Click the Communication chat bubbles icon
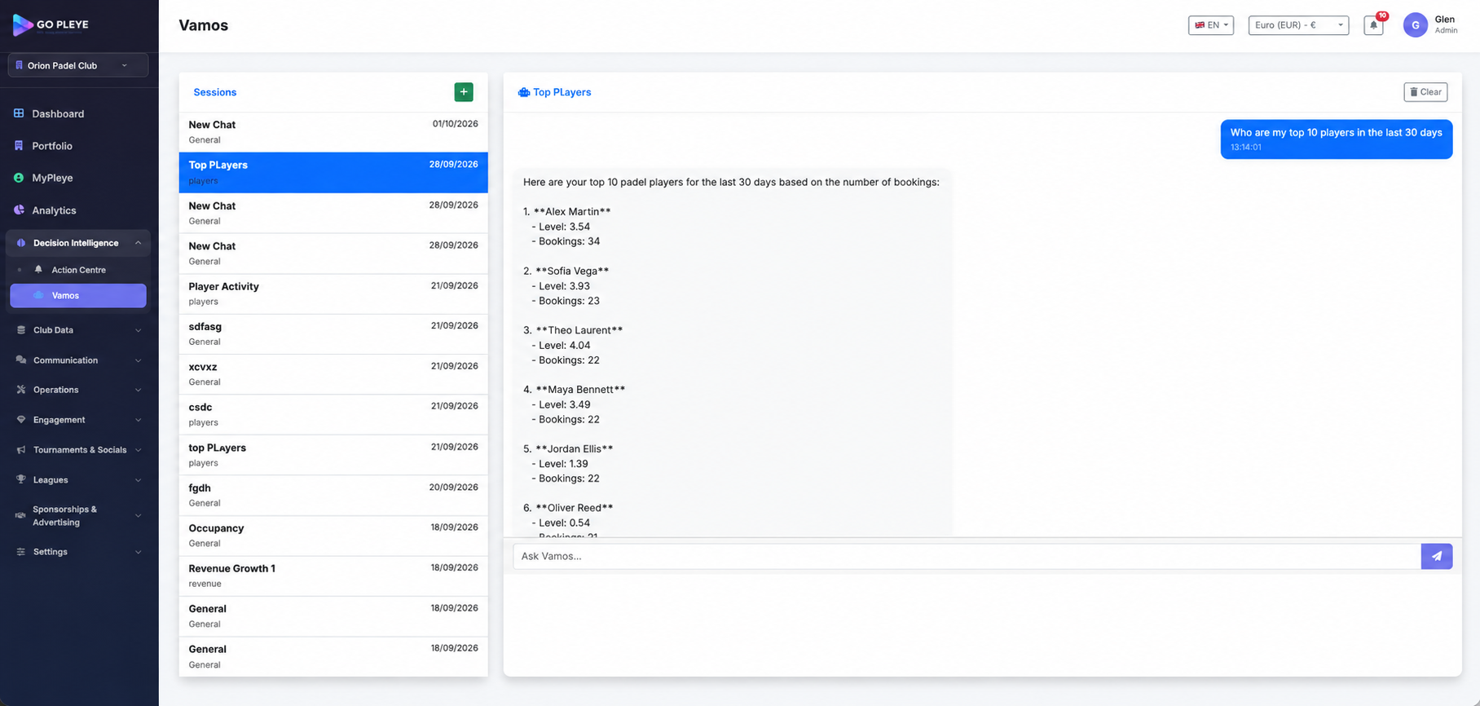Image resolution: width=1480 pixels, height=706 pixels. click(x=21, y=360)
